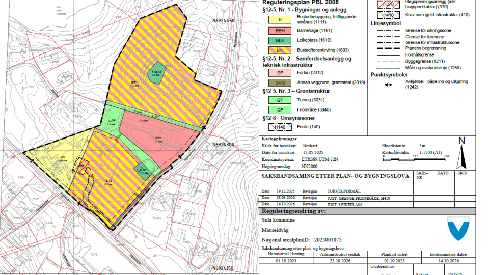Click 'JUST. GRENSE FRIOMRÅDE, H410' revision entry
The image size is (489, 275).
coord(359,198)
